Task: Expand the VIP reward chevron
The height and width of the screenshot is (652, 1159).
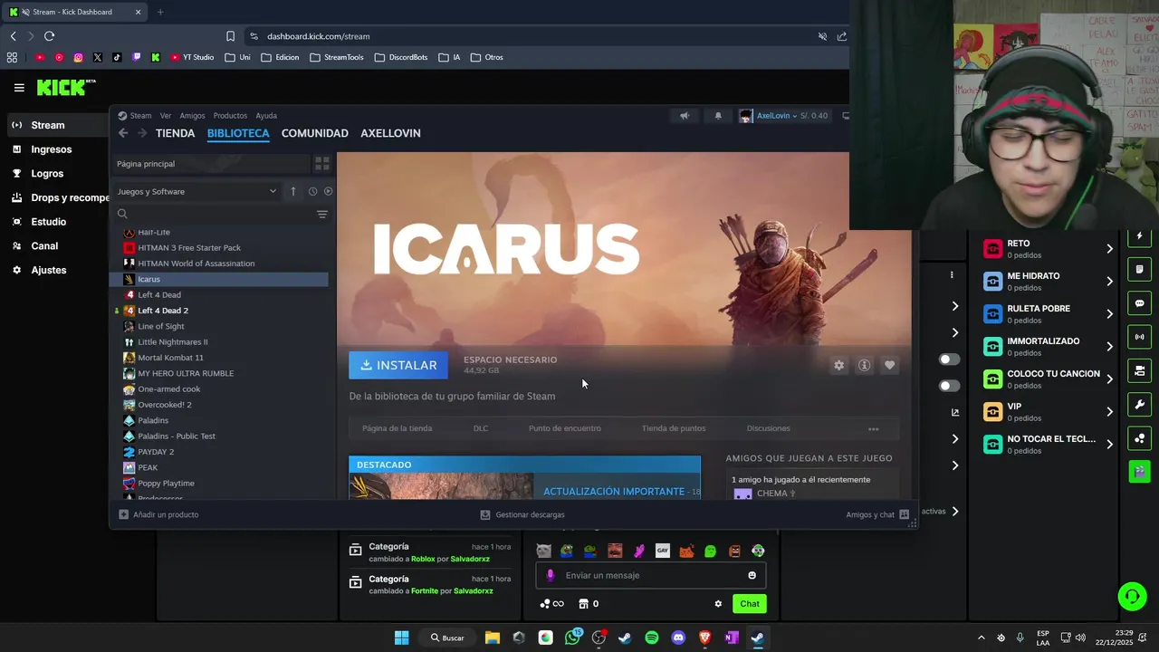Action: (1109, 412)
